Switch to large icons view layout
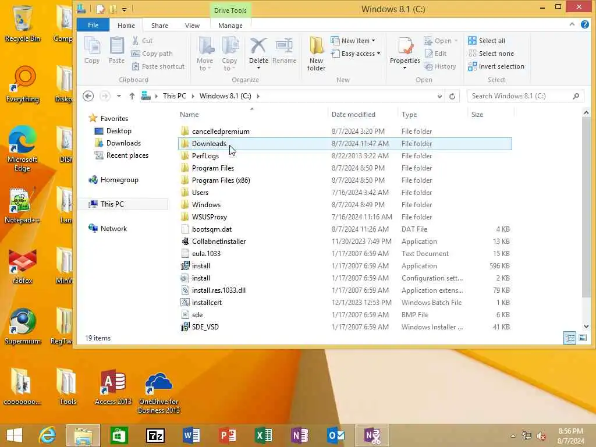 point(582,338)
